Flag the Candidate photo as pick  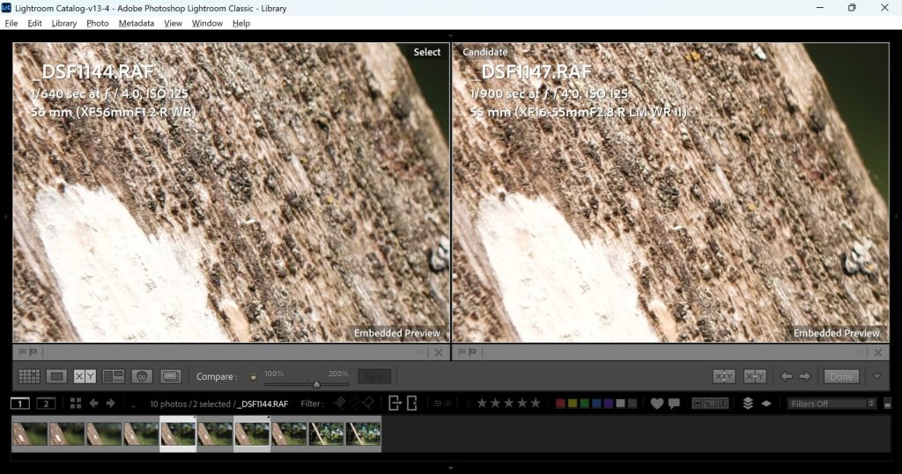[462, 352]
